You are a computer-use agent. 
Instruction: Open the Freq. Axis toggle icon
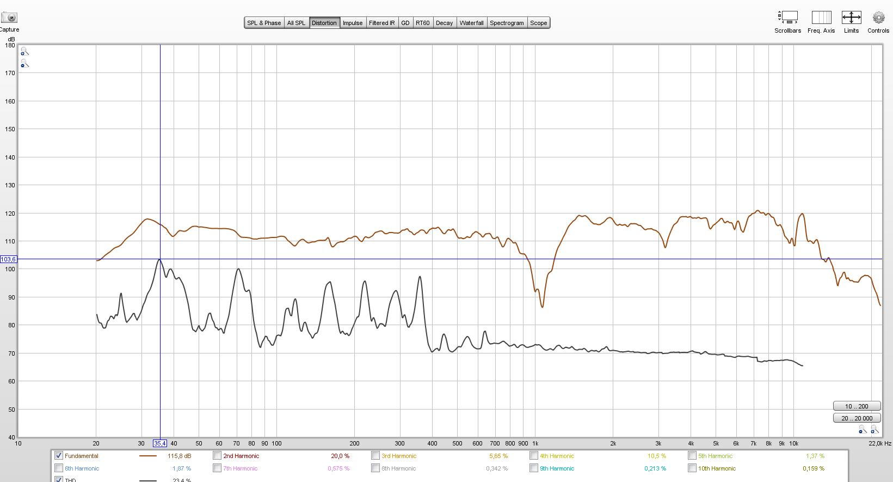(821, 17)
